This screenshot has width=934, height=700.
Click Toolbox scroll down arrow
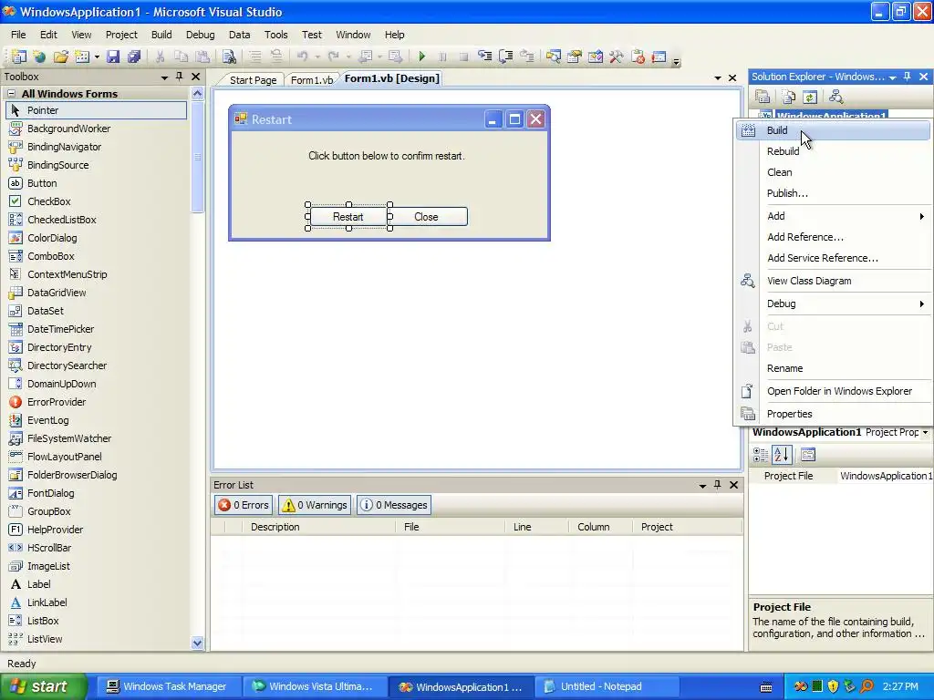click(197, 643)
